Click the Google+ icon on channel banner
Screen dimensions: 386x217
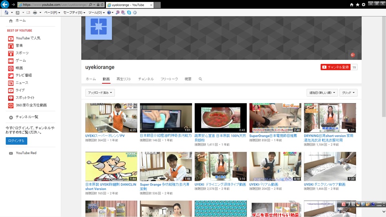tap(352, 55)
